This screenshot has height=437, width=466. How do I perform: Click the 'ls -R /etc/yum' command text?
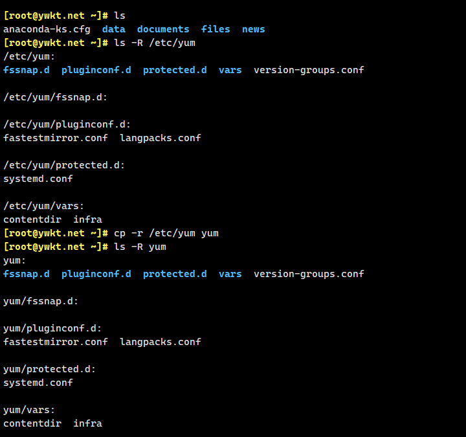click(154, 43)
